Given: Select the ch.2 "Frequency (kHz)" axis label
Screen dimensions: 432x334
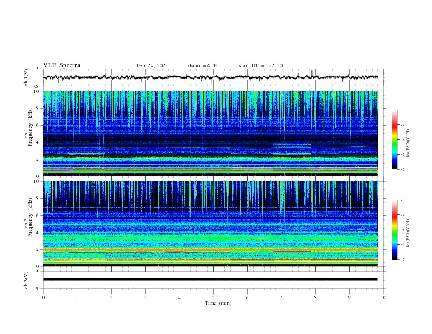Looking at the screenshot, I should (x=30, y=217).
